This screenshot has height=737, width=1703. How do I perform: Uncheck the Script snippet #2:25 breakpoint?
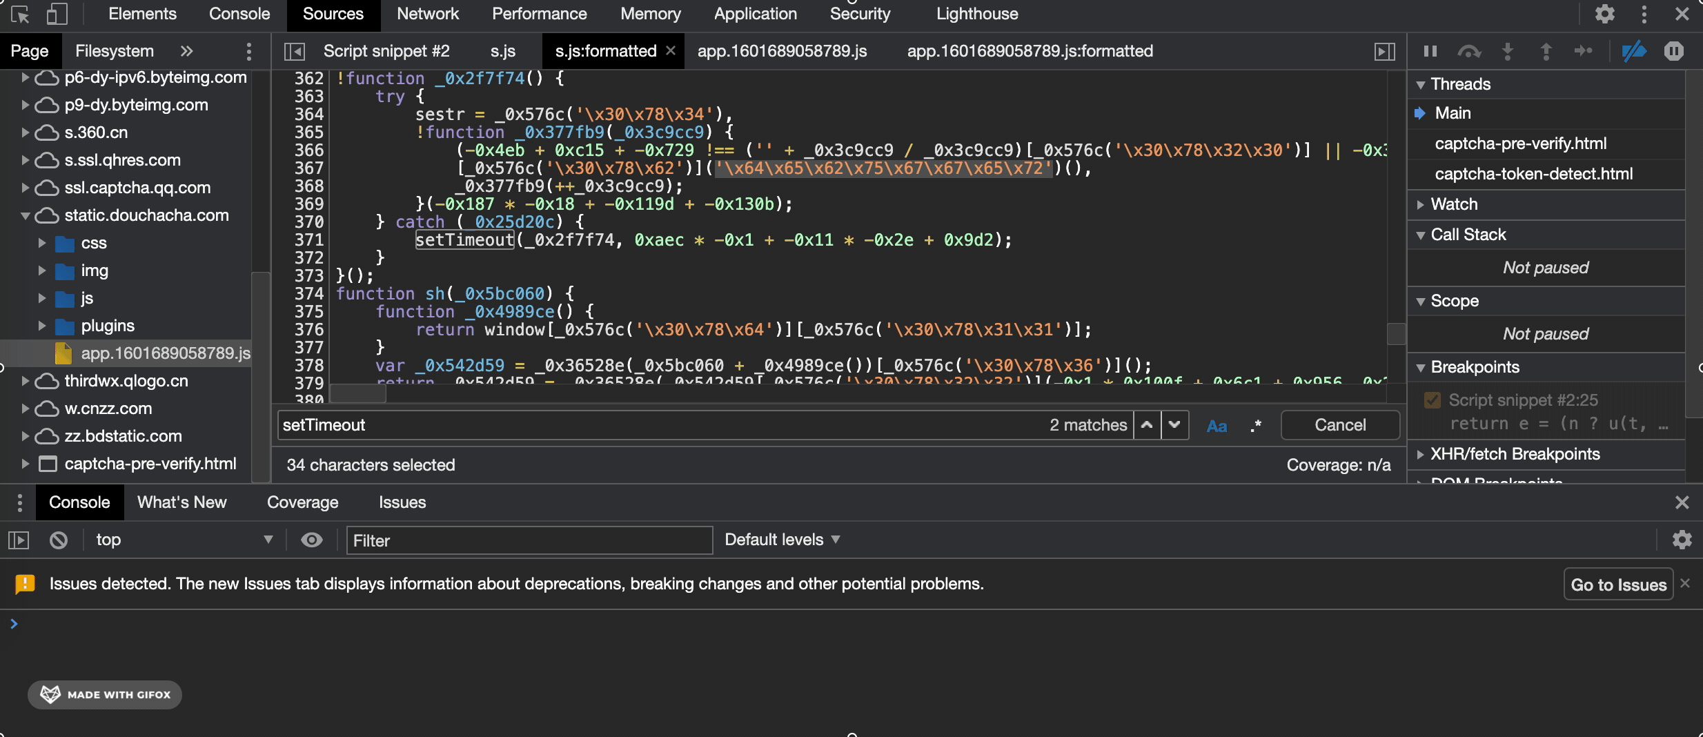point(1432,400)
